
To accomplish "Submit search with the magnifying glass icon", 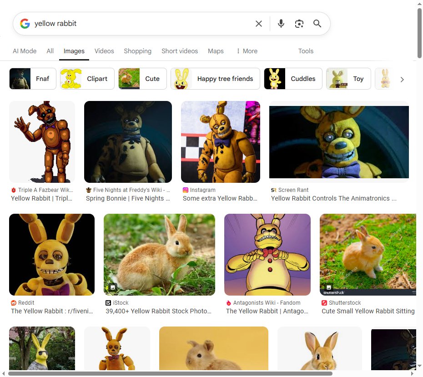I will tap(317, 24).
